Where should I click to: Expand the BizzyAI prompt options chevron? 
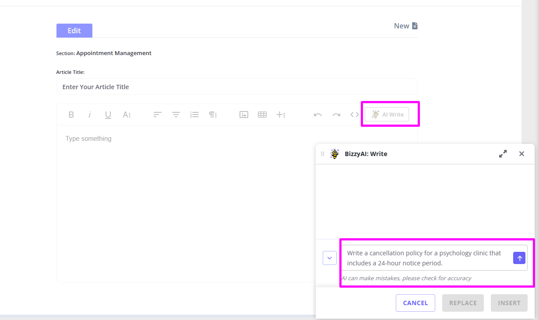[x=329, y=258]
